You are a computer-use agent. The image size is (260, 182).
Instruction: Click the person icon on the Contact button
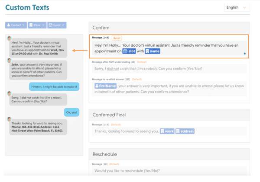click(x=9, y=25)
